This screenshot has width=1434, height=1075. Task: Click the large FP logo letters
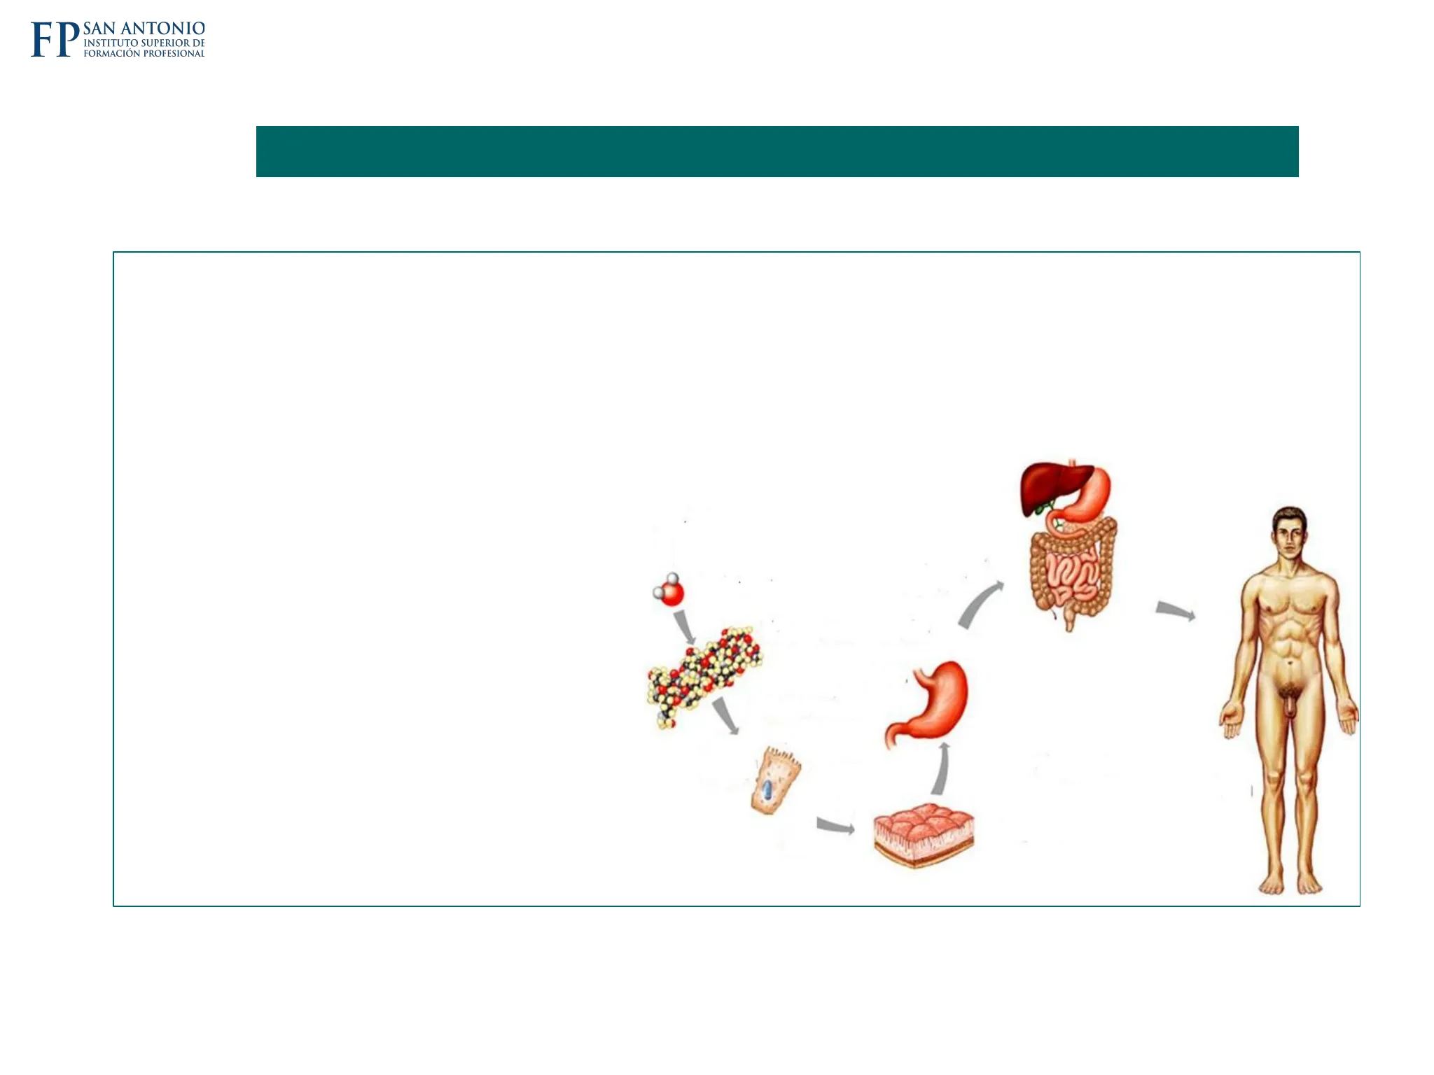pos(56,39)
